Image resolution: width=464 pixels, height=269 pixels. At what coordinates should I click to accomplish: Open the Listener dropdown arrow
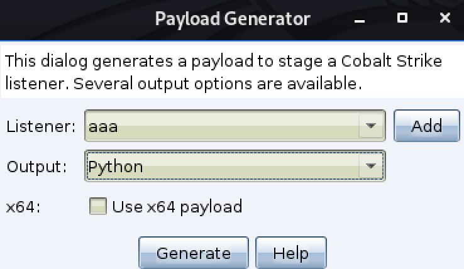point(371,126)
